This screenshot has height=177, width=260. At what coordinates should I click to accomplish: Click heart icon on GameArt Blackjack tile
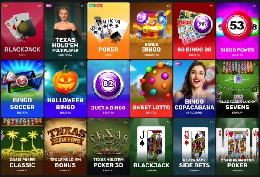(x=169, y=122)
